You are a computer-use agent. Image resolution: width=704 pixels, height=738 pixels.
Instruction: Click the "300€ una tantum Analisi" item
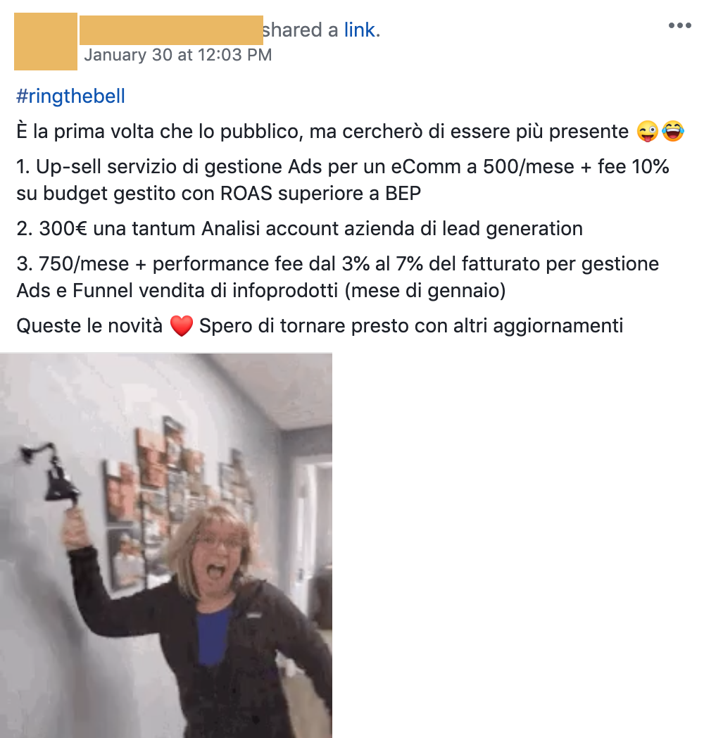(299, 229)
